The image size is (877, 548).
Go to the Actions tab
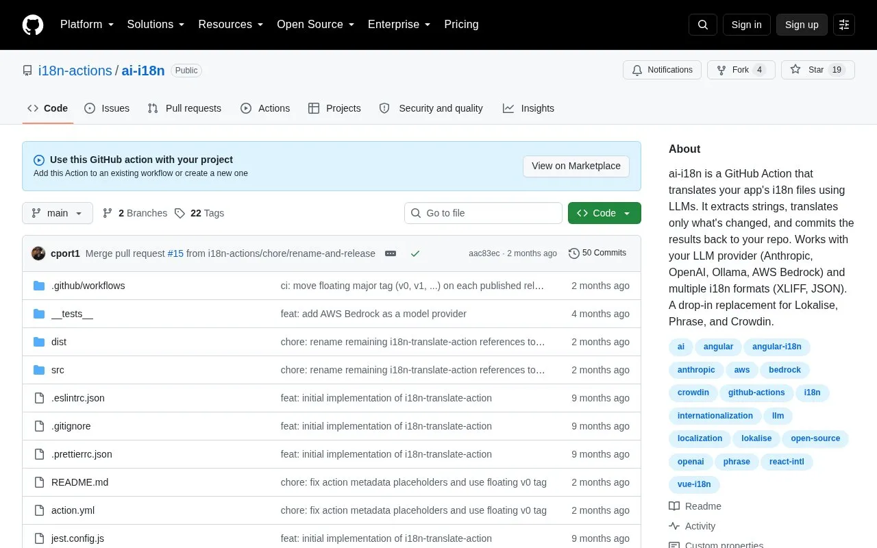tap(265, 108)
